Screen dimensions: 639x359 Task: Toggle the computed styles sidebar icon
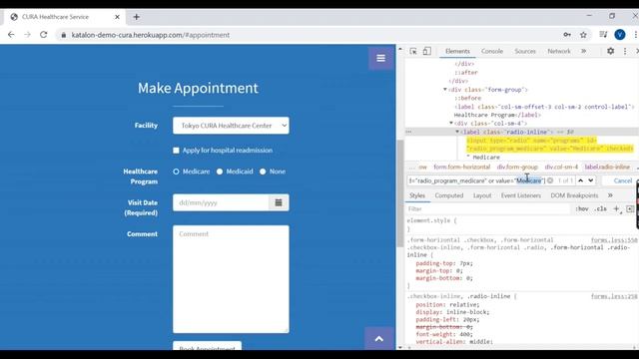click(630, 208)
